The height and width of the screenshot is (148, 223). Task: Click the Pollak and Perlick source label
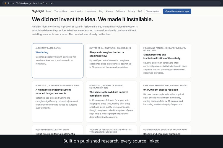tap(165, 49)
